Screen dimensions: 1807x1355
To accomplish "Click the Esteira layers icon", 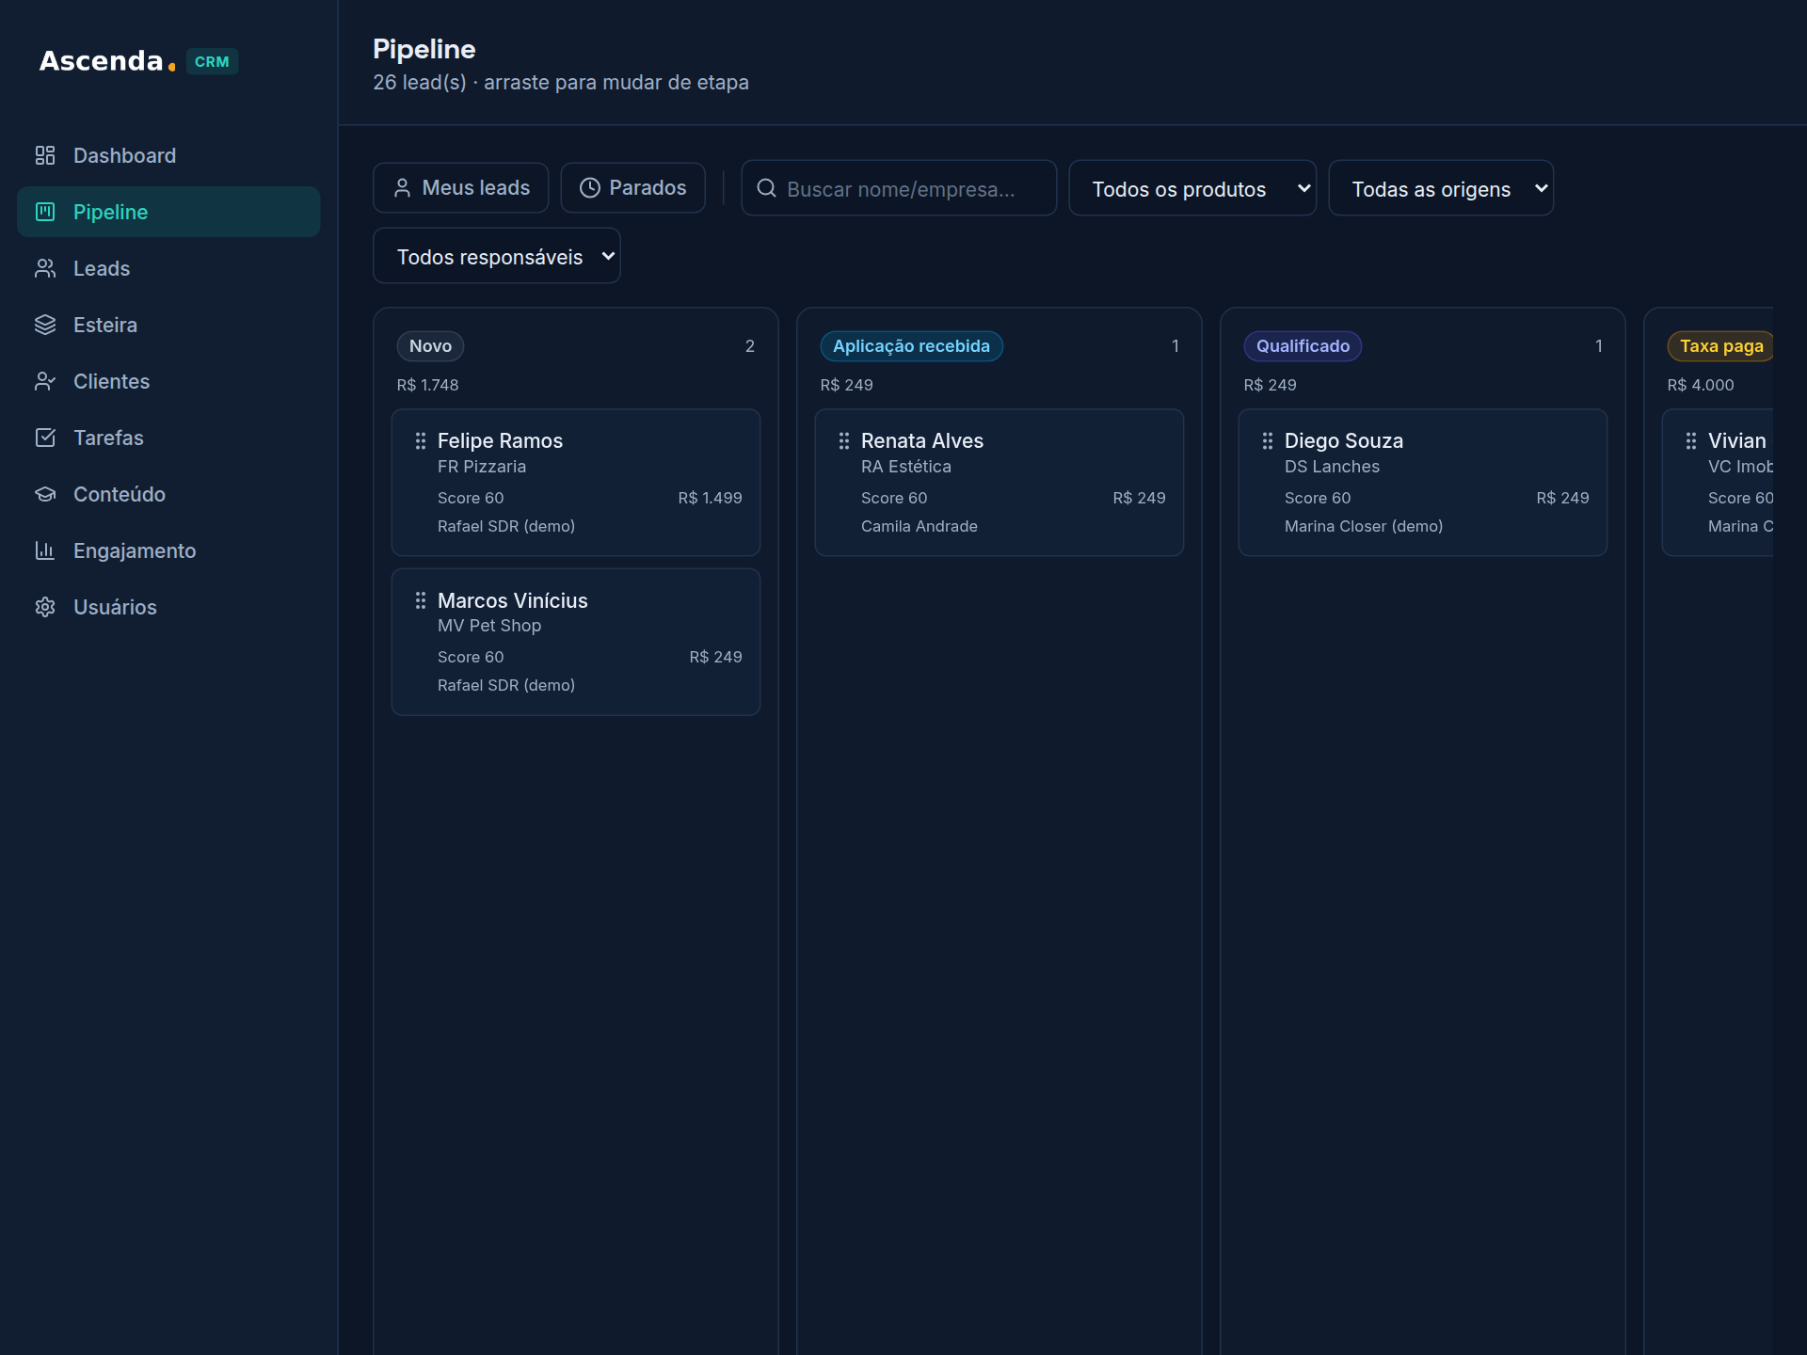I will click(45, 325).
